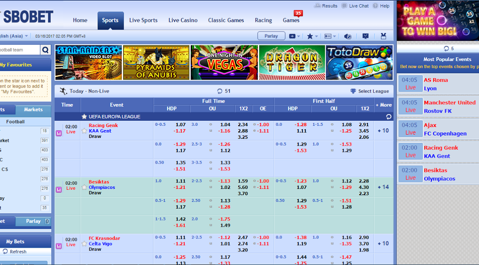The width and height of the screenshot is (479, 265).
Task: Open stats icon for Racing Genk match
Action: 59,133
